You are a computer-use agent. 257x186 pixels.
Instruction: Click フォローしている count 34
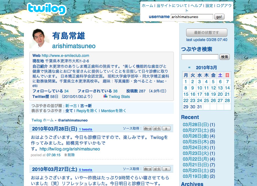[66, 91]
